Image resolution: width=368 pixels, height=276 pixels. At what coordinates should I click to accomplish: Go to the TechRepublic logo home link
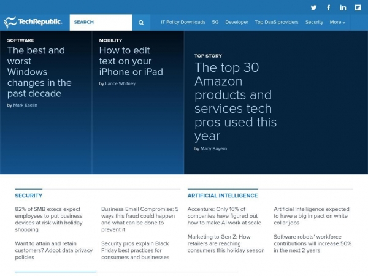(x=33, y=22)
